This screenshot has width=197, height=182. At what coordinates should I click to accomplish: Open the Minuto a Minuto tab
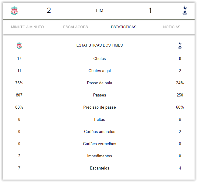[27, 27]
